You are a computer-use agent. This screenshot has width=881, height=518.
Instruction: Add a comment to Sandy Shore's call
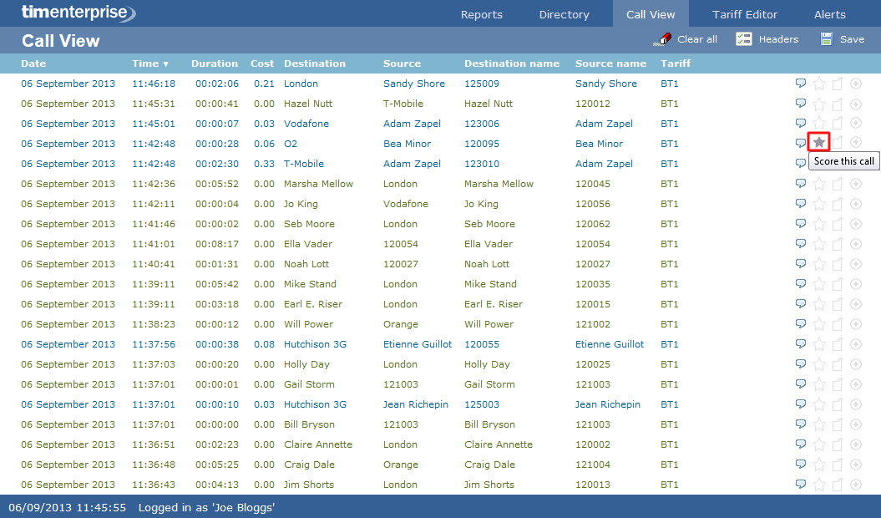pos(801,84)
